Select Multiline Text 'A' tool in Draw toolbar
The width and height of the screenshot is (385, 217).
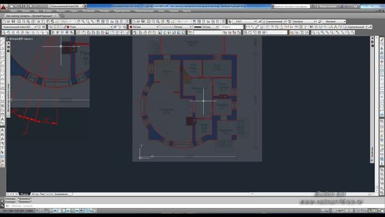[x=2, y=119]
